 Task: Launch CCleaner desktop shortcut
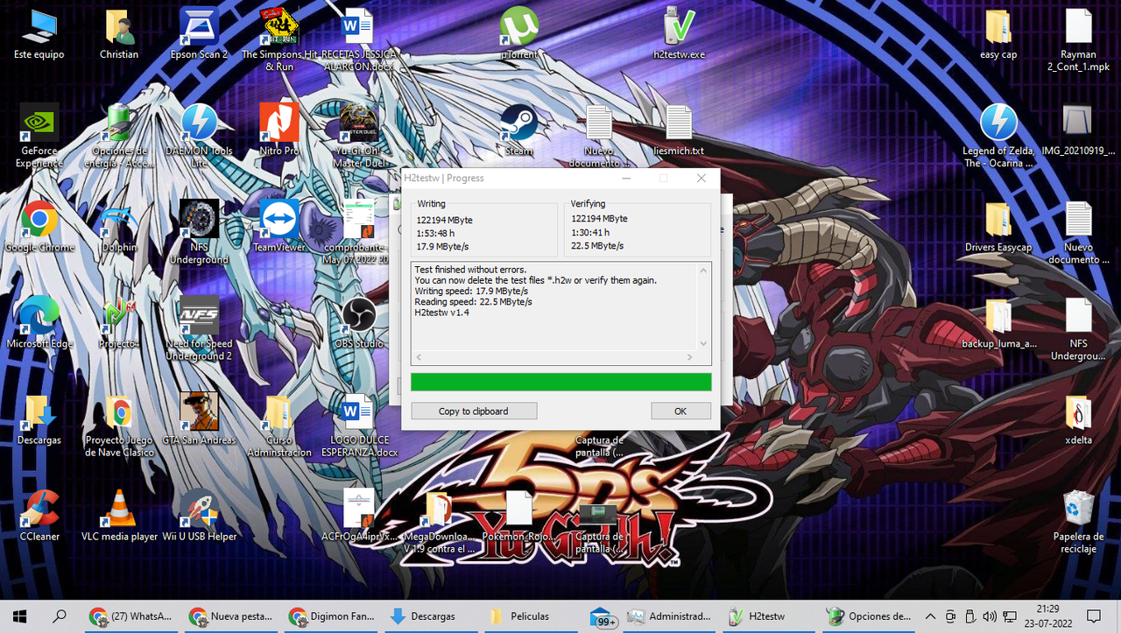click(39, 517)
